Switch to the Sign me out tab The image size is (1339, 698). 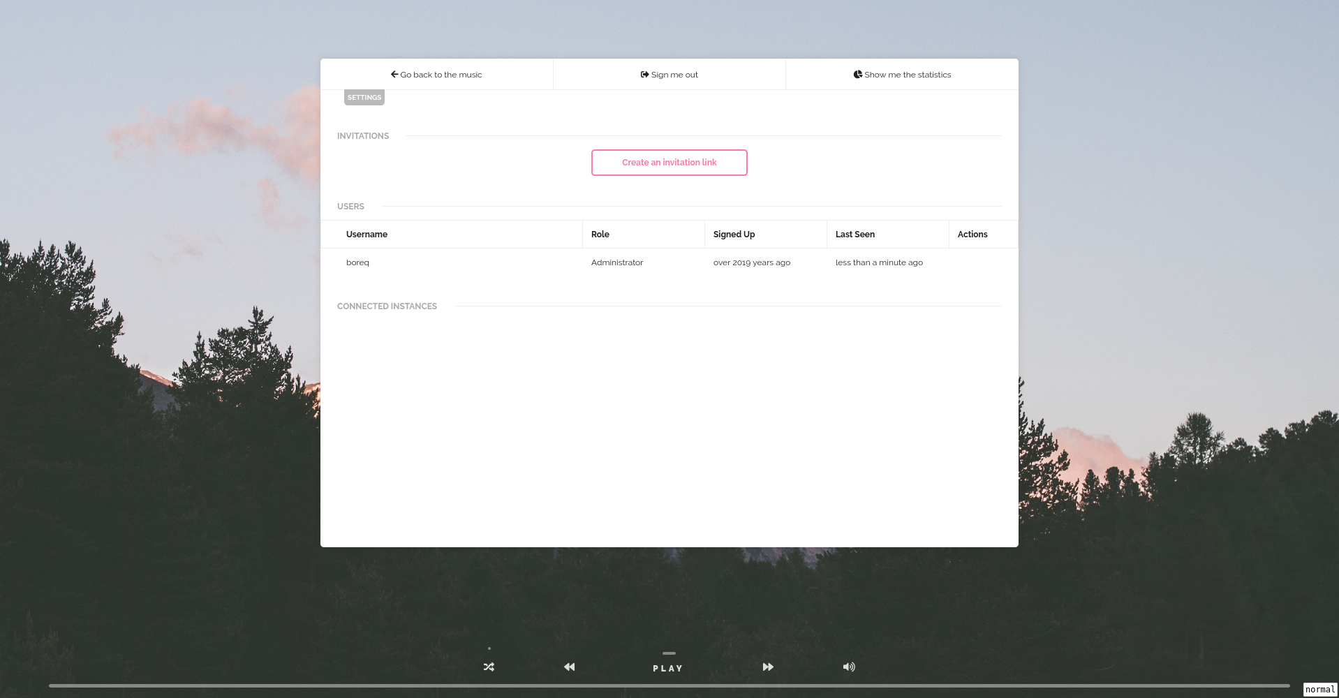tap(668, 74)
